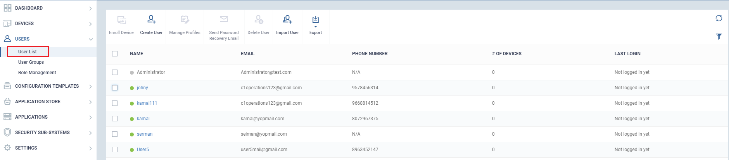Select User List in the sidebar
Image resolution: width=729 pixels, height=160 pixels.
tap(28, 51)
